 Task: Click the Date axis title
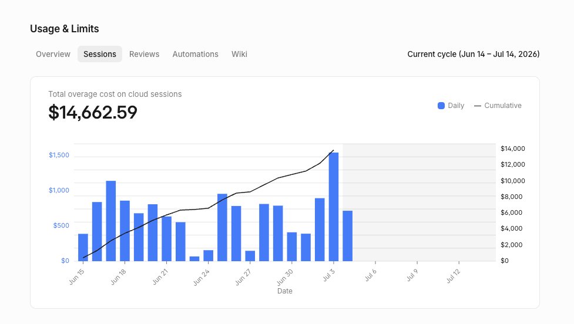tap(285, 291)
